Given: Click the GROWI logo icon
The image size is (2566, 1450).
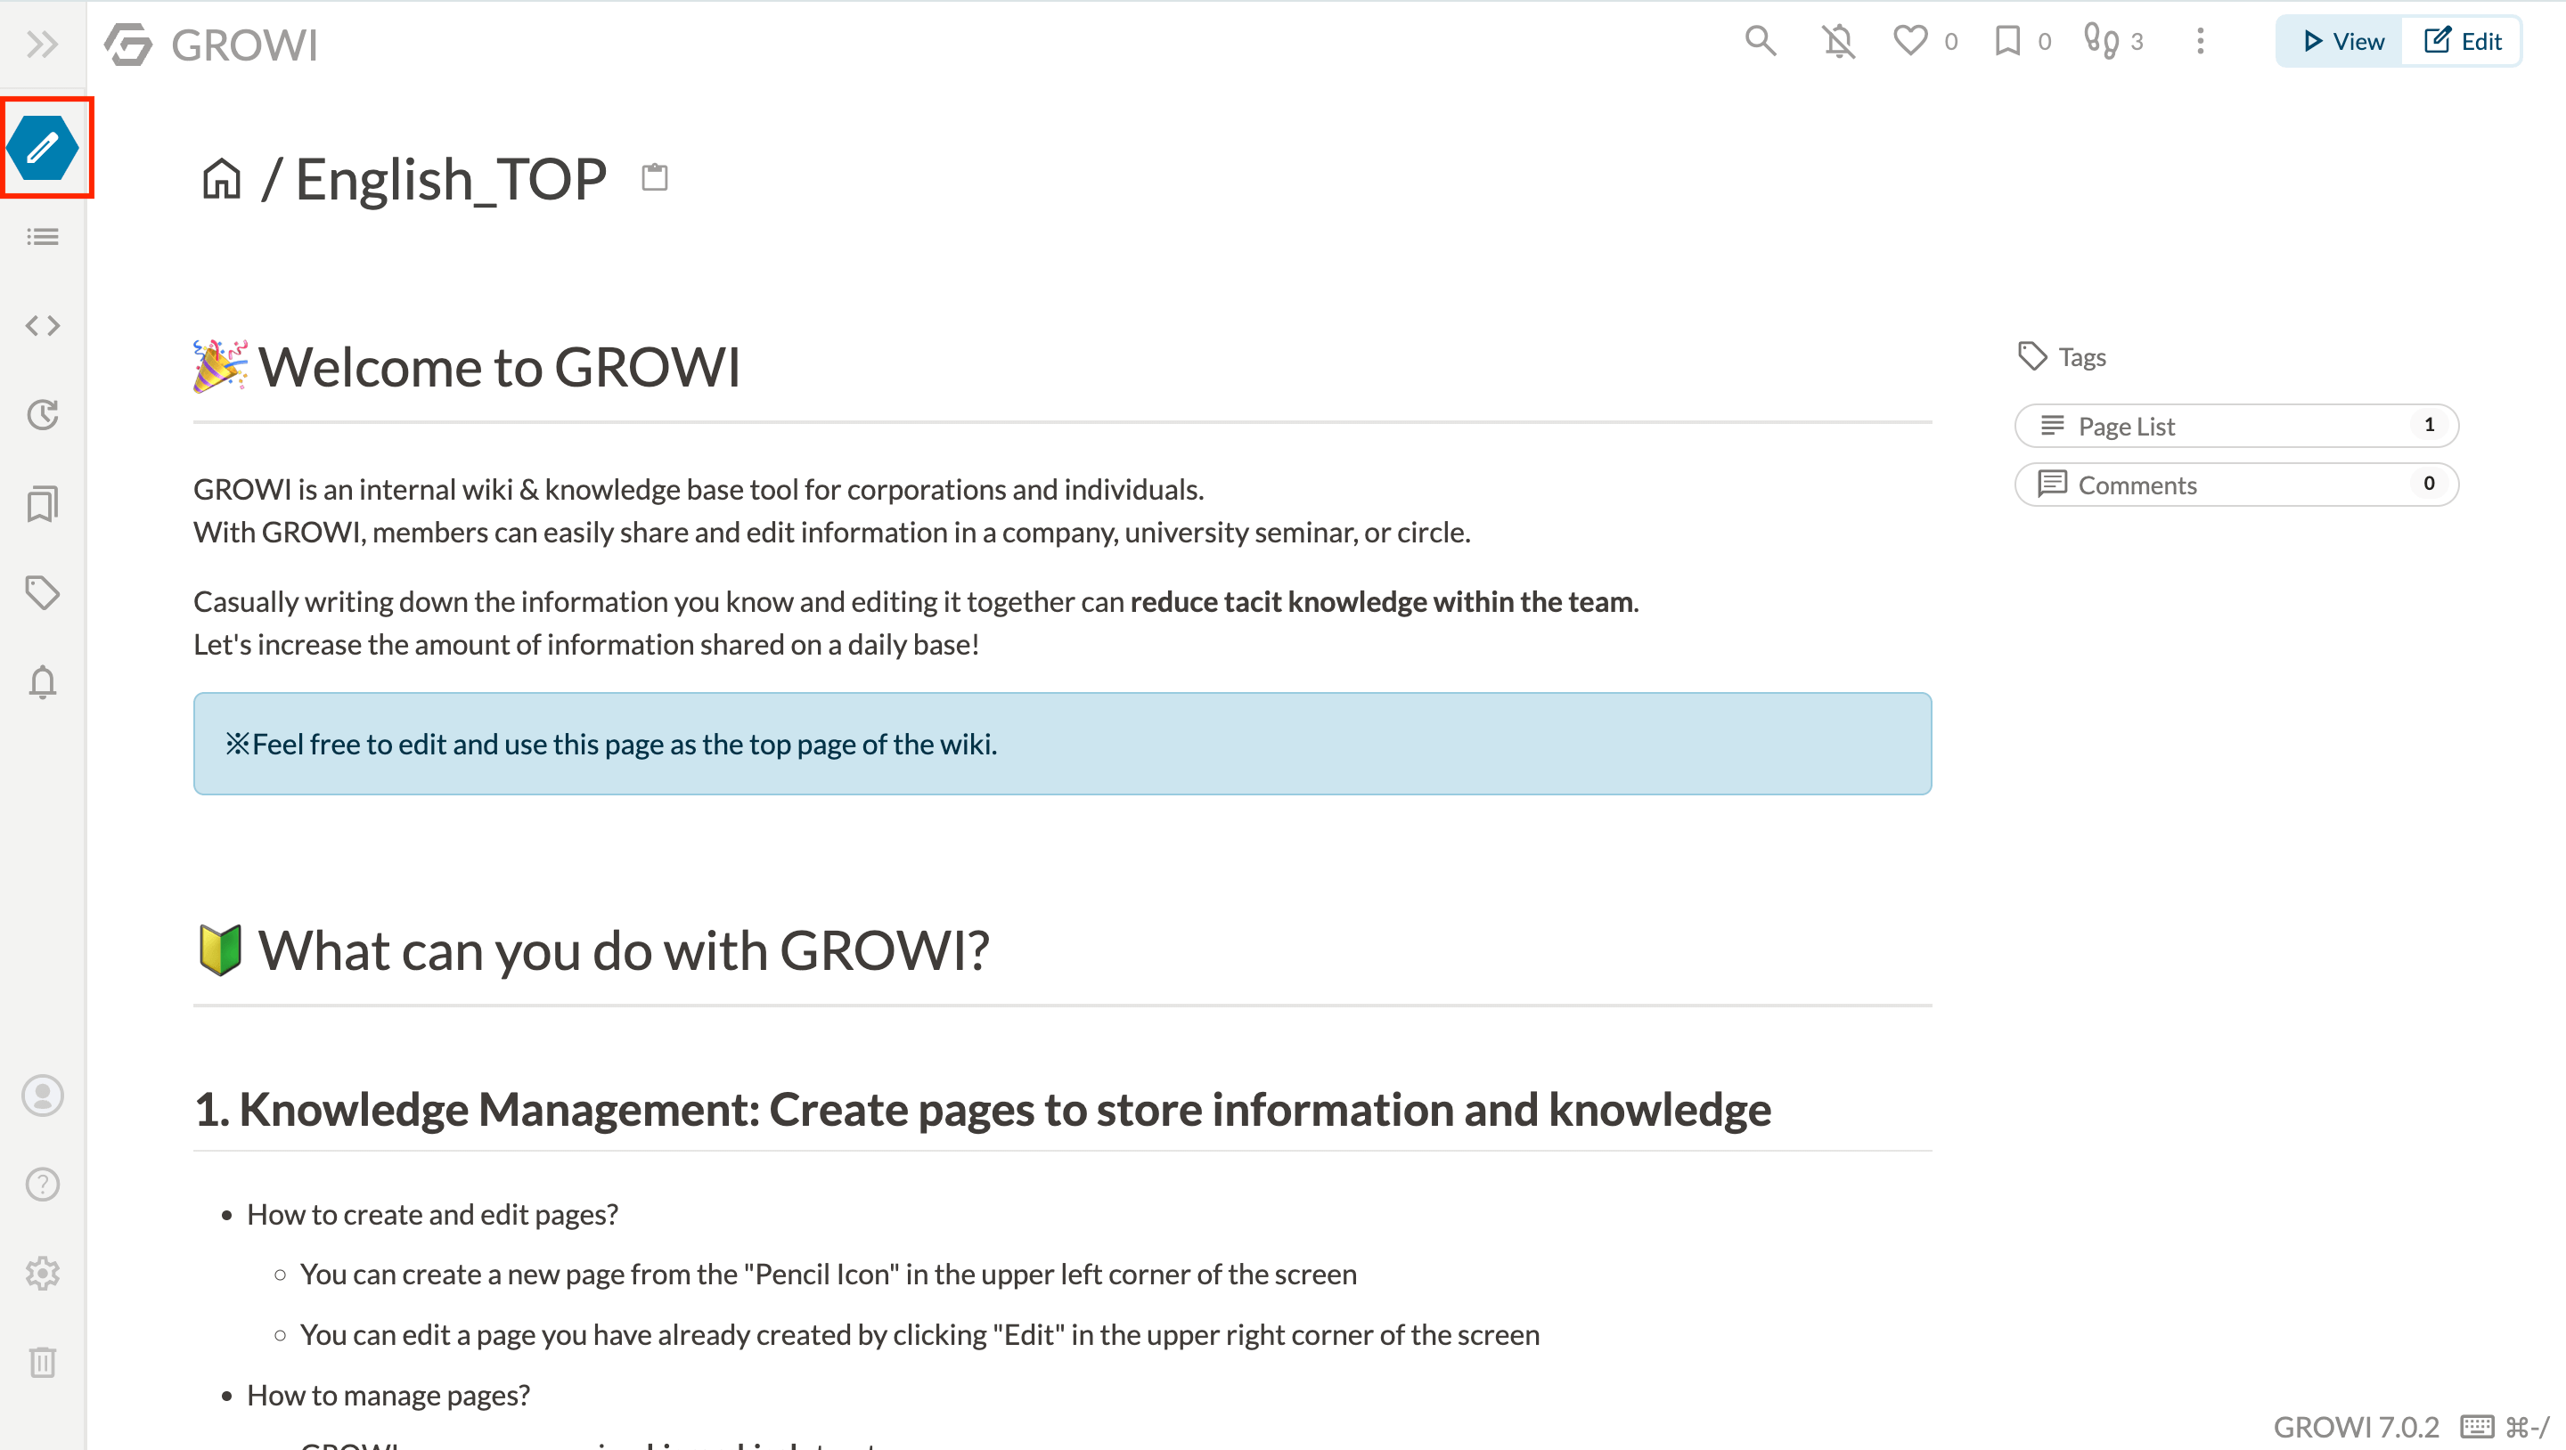Looking at the screenshot, I should 128,45.
